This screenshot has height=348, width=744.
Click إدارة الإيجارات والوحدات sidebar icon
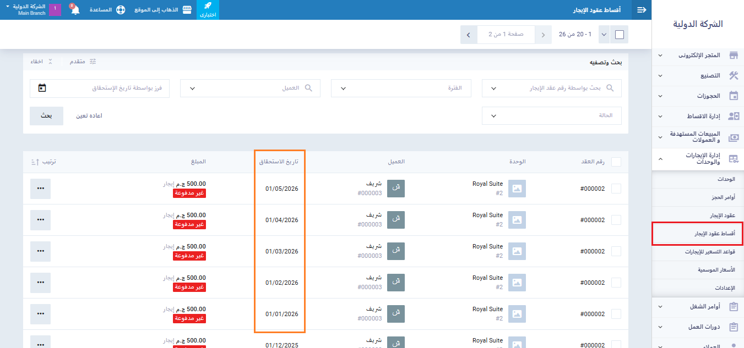(734, 158)
